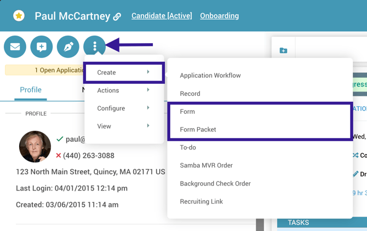Choose Form Packet menu entry
This screenshot has height=231, width=367.
pos(198,130)
